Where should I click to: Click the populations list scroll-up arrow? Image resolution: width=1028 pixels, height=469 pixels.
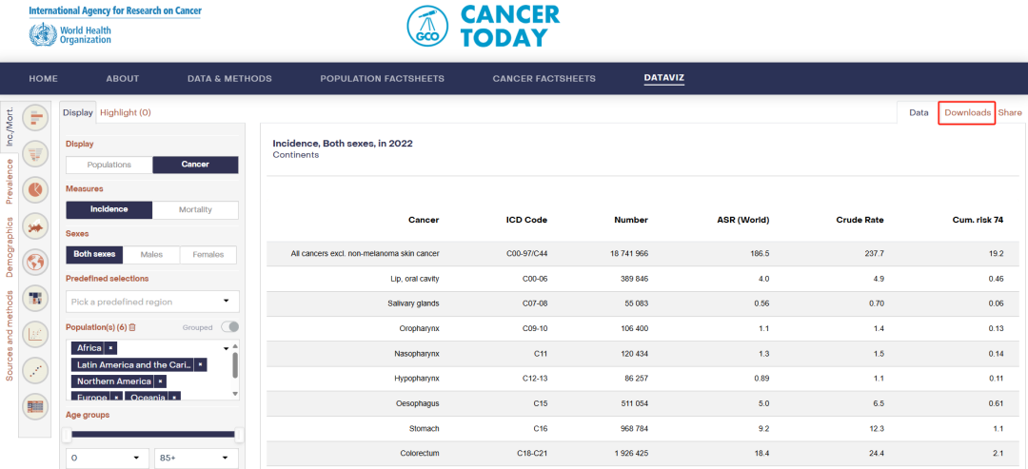point(235,345)
